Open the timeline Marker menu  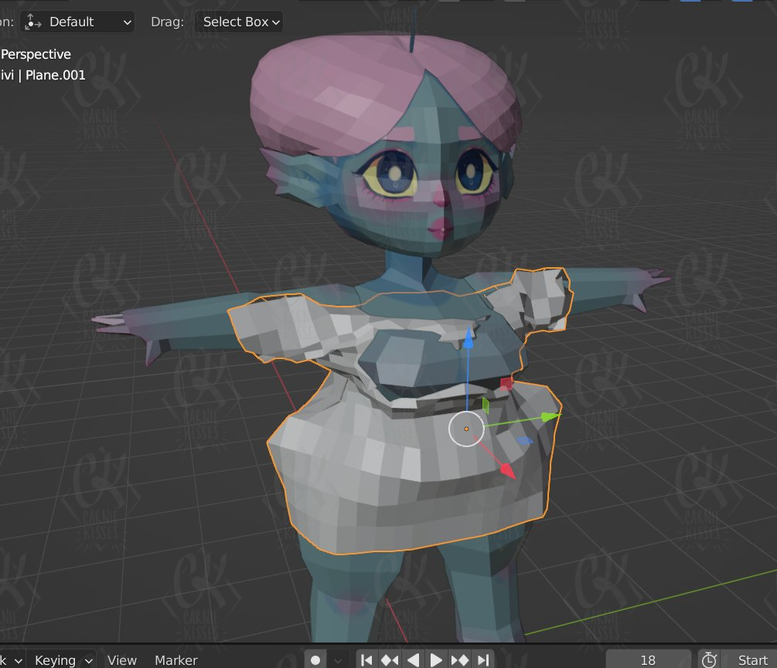pyautogui.click(x=176, y=660)
